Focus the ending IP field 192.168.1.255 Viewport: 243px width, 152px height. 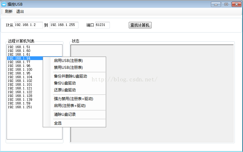(64, 25)
